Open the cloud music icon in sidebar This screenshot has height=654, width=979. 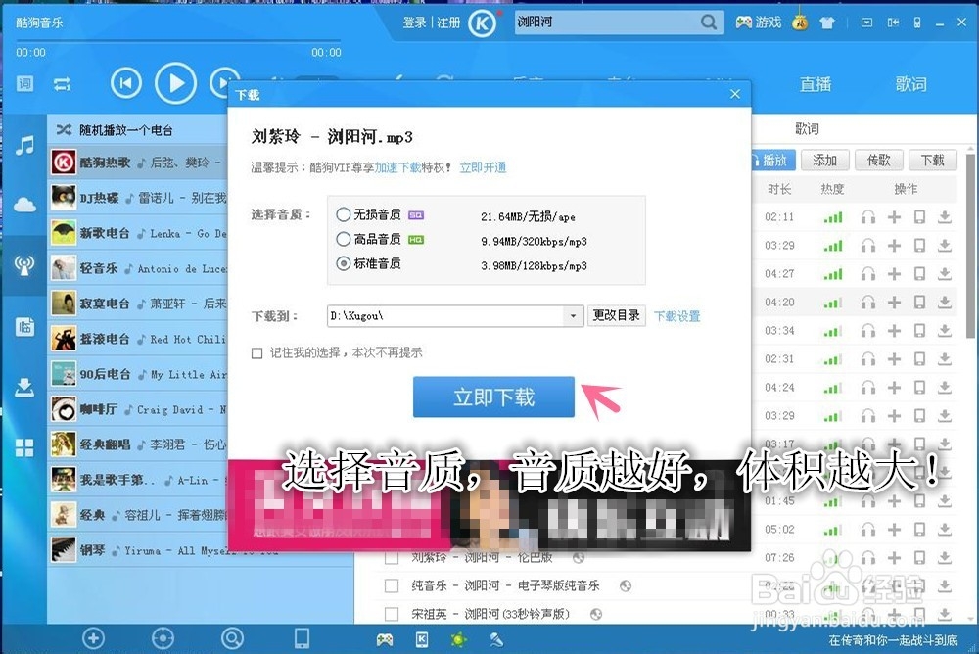pos(22,206)
